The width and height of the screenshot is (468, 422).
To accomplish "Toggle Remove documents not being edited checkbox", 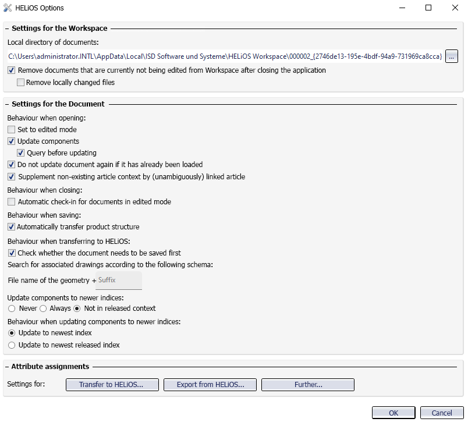I will click(12, 70).
